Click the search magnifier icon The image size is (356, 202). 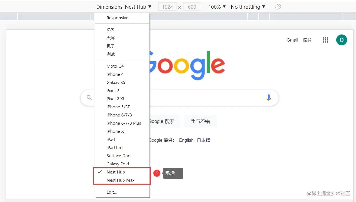[x=89, y=97]
